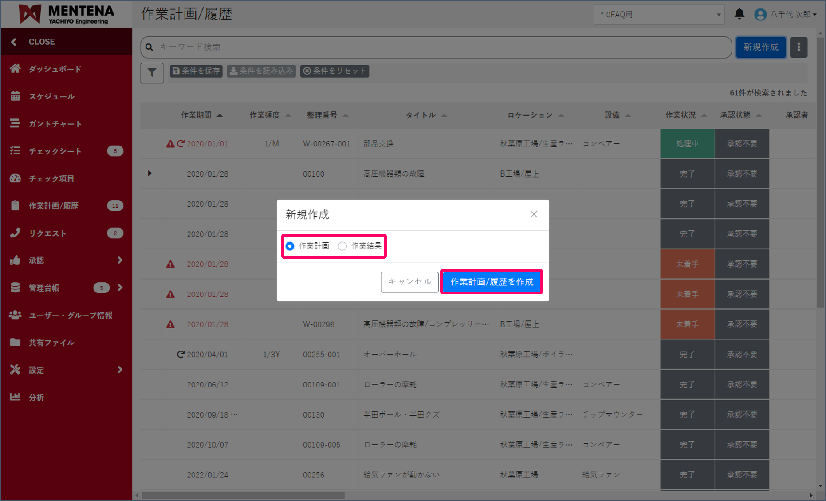Click the キーワード検索 search field

tap(399, 47)
